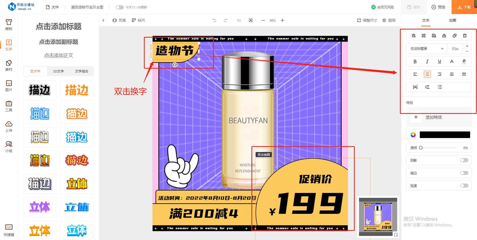Enable the 弧度 arc effect
Screen dimensions: 477x240
coord(464,186)
